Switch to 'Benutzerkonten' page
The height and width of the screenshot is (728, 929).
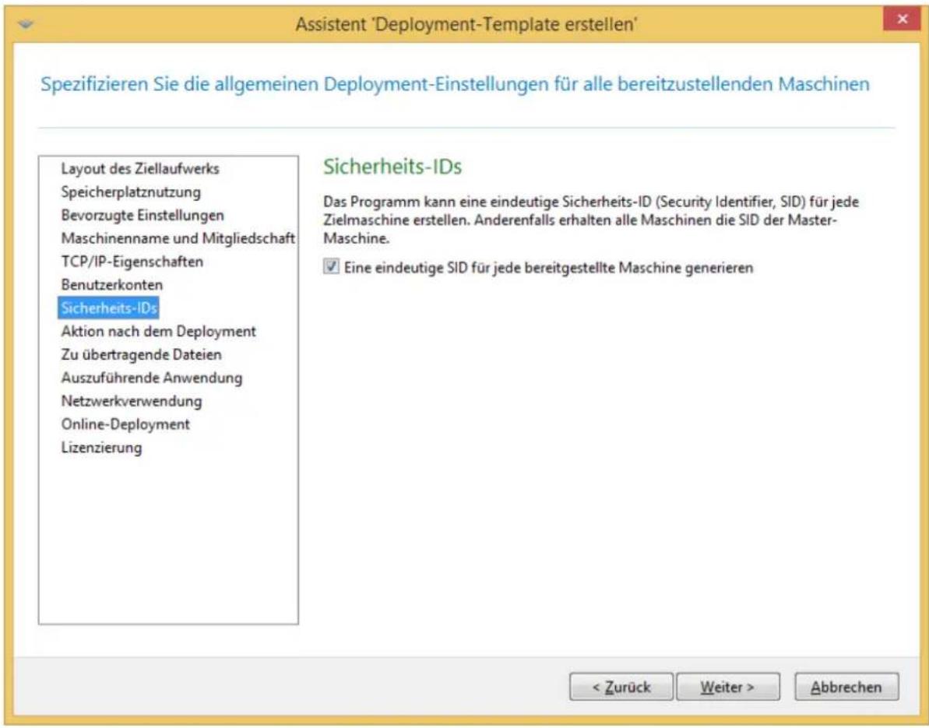pyautogui.click(x=112, y=285)
